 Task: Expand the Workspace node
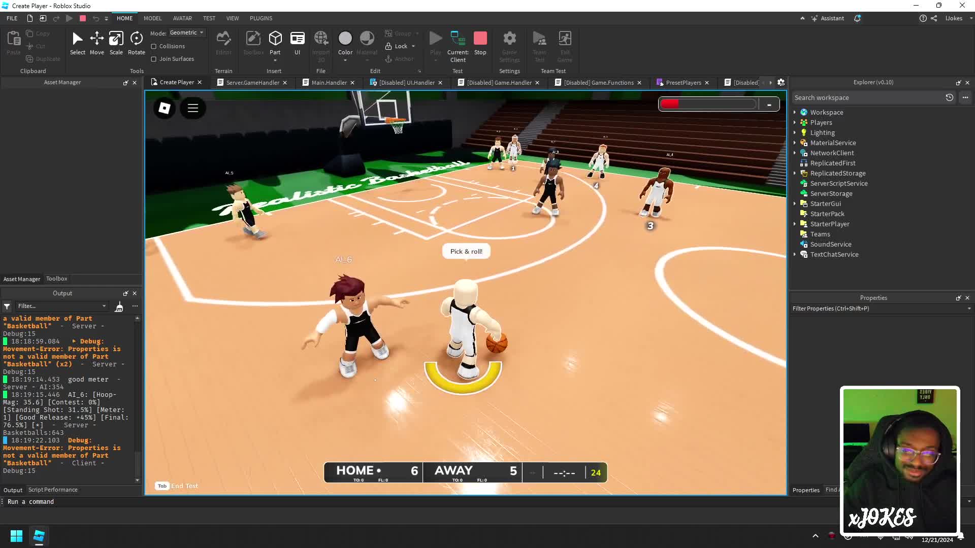point(795,112)
